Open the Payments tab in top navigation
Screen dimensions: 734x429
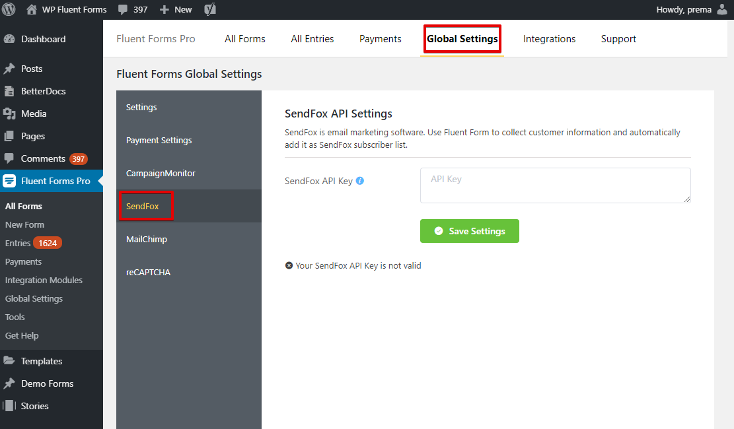coord(380,39)
